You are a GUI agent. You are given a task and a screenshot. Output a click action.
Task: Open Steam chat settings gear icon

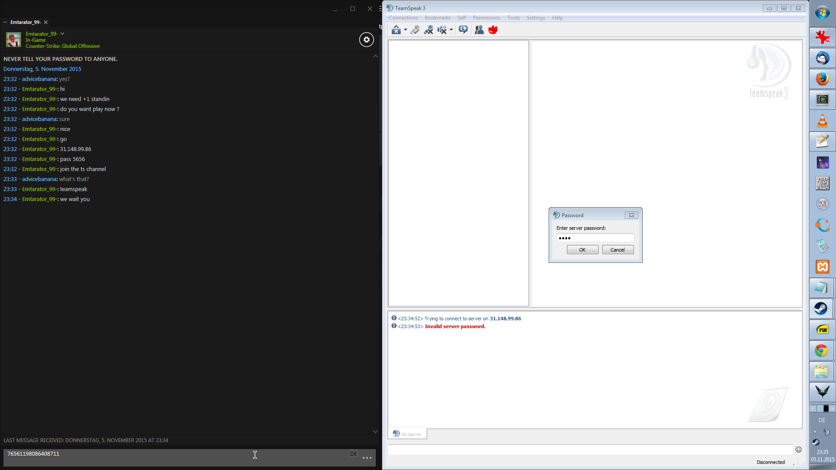click(x=366, y=40)
